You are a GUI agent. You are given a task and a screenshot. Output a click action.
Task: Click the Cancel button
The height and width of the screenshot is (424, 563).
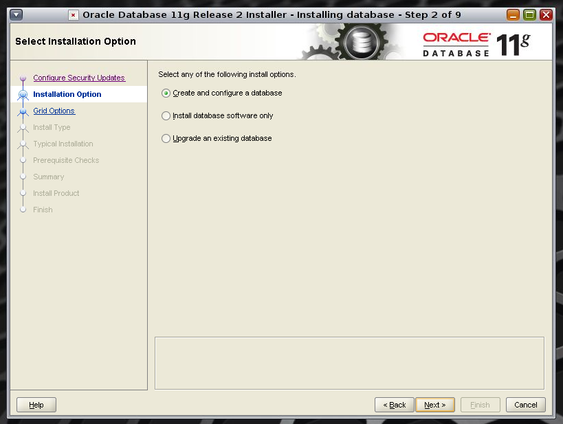(526, 405)
